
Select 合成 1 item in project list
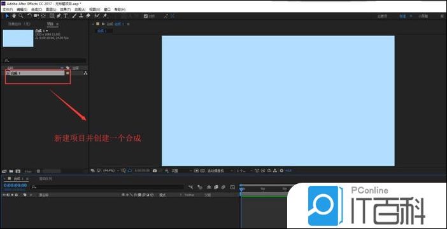tap(35, 73)
